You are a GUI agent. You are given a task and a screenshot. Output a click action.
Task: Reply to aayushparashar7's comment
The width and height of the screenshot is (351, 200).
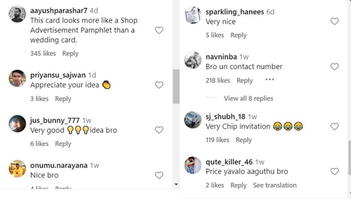pyautogui.click(x=70, y=54)
